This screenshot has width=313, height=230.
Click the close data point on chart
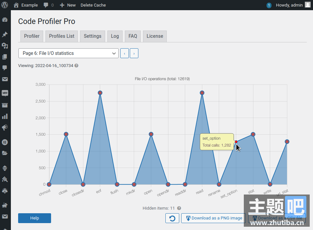pyautogui.click(x=66, y=134)
